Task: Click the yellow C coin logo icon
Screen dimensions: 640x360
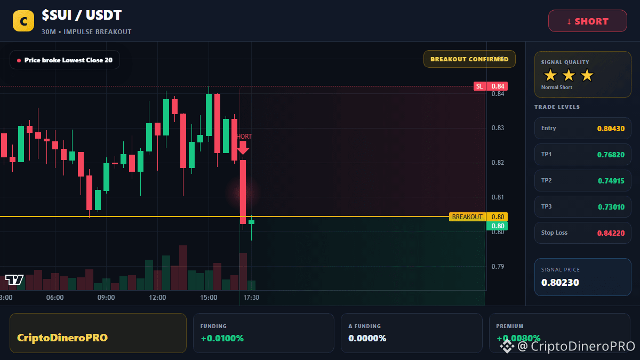Action: [23, 21]
